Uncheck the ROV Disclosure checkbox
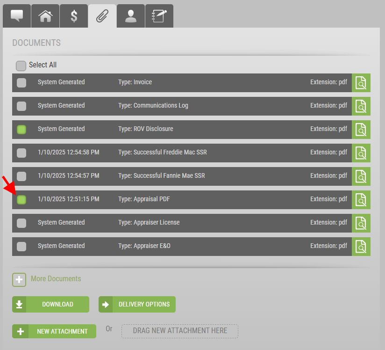Image resolution: width=385 pixels, height=350 pixels. click(21, 129)
